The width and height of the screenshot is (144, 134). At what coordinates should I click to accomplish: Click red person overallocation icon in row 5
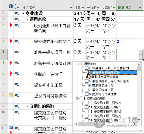point(11,63)
